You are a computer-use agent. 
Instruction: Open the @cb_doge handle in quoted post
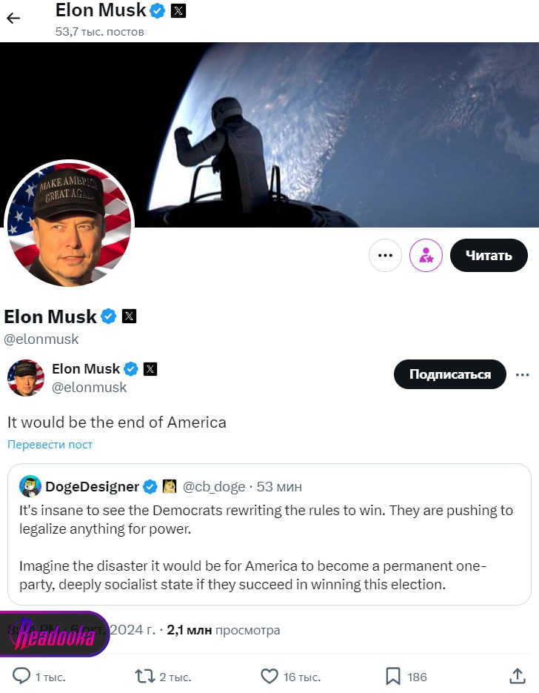[x=214, y=487]
